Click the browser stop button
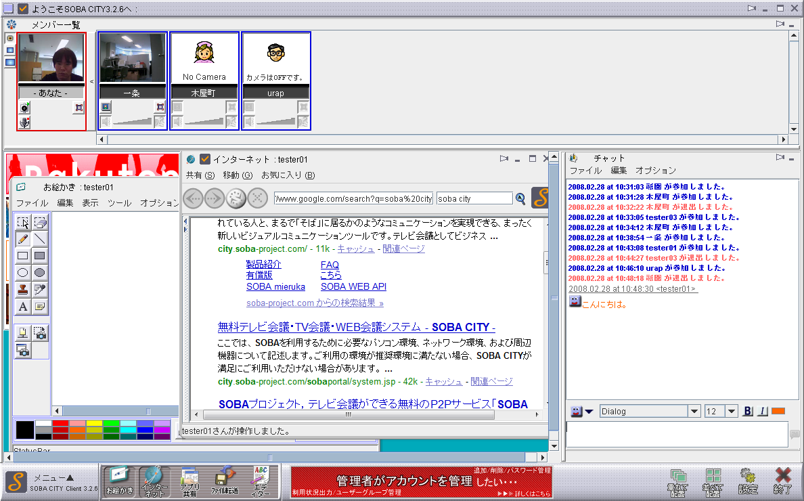Image resolution: width=804 pixels, height=501 pixels. point(257,198)
